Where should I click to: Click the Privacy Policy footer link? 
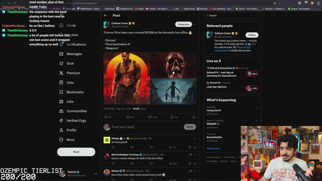pyautogui.click(x=229, y=157)
